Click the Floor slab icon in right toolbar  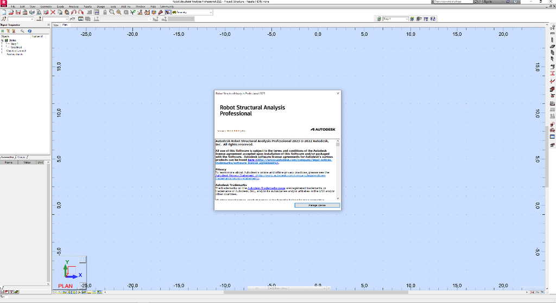coord(552,47)
